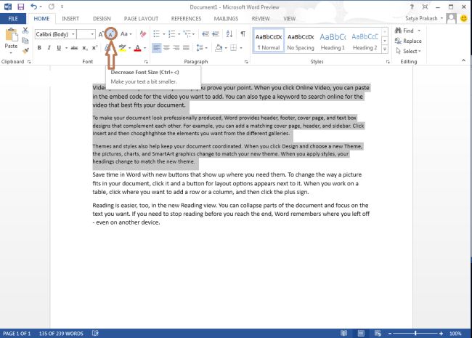Image resolution: width=472 pixels, height=338 pixels.
Task: Open underline style dropdown arrow
Action: [66, 48]
